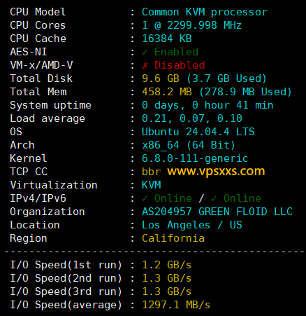Click the 1st run 1.2 GB/s result
Screen dimensions: 306x316
point(167,265)
